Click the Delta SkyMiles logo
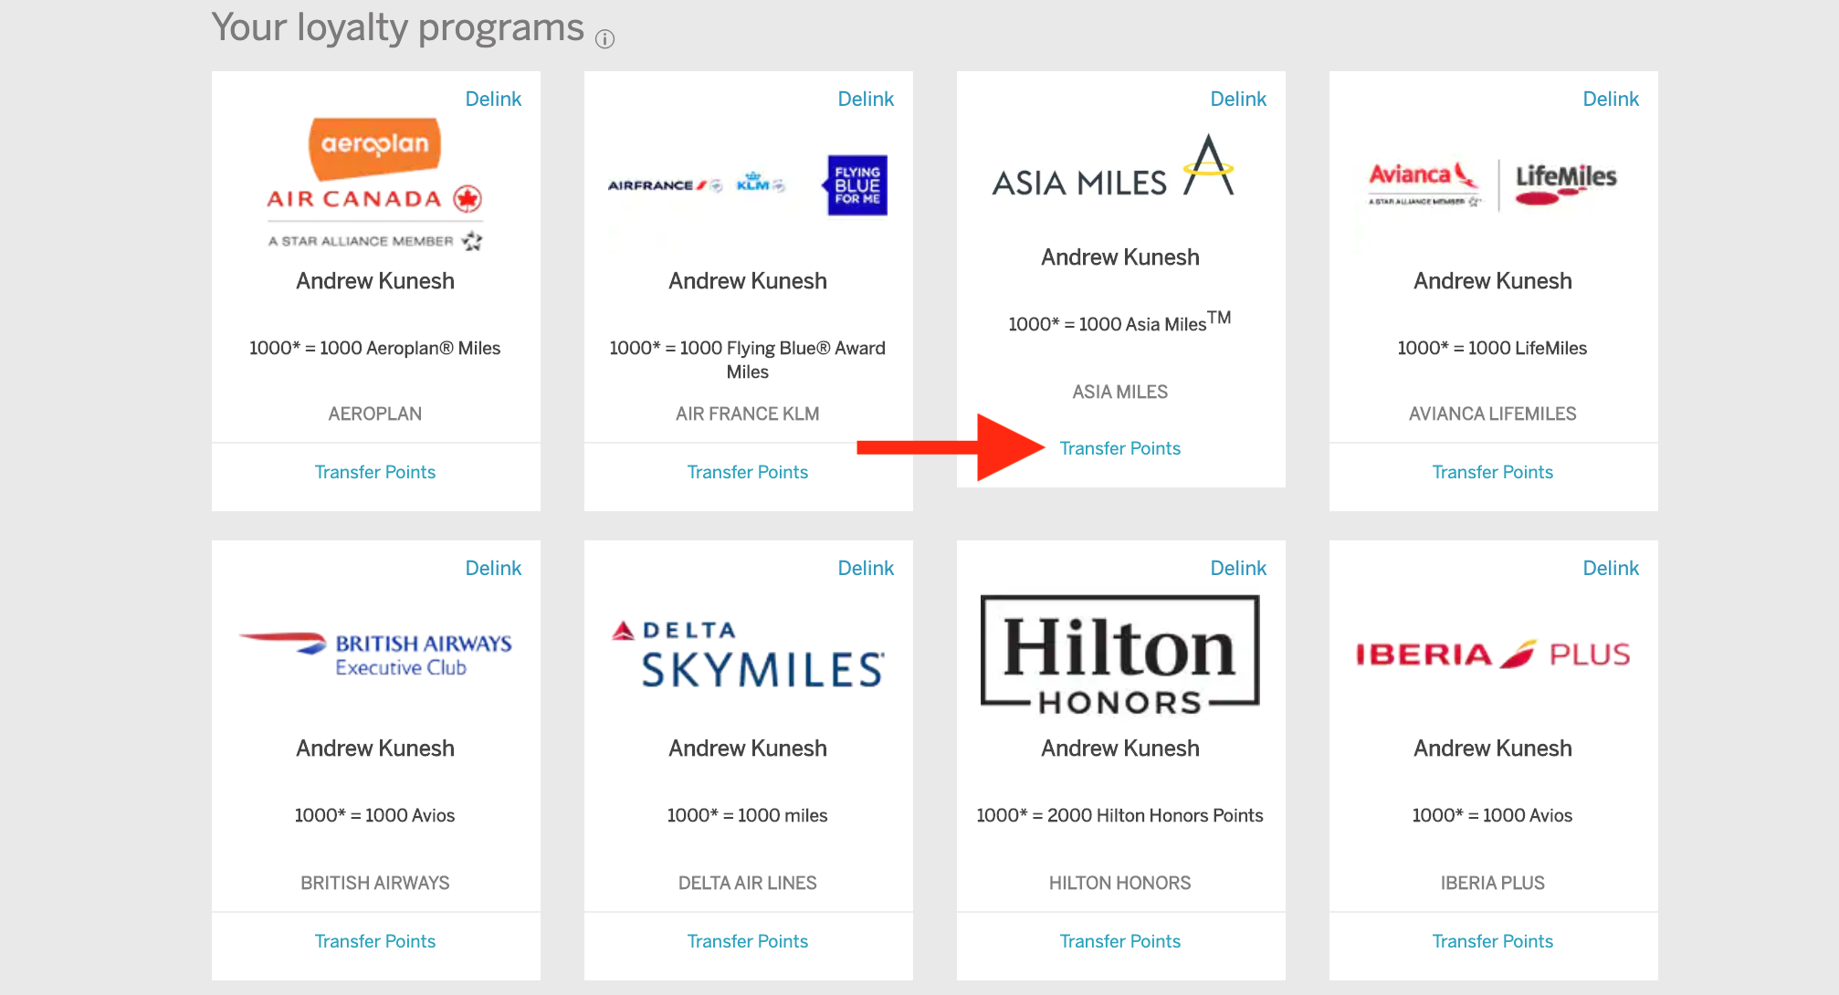This screenshot has height=995, width=1839. [x=748, y=654]
